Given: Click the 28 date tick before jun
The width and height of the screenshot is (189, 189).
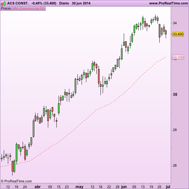Looking at the screenshot, I should tap(117, 187).
